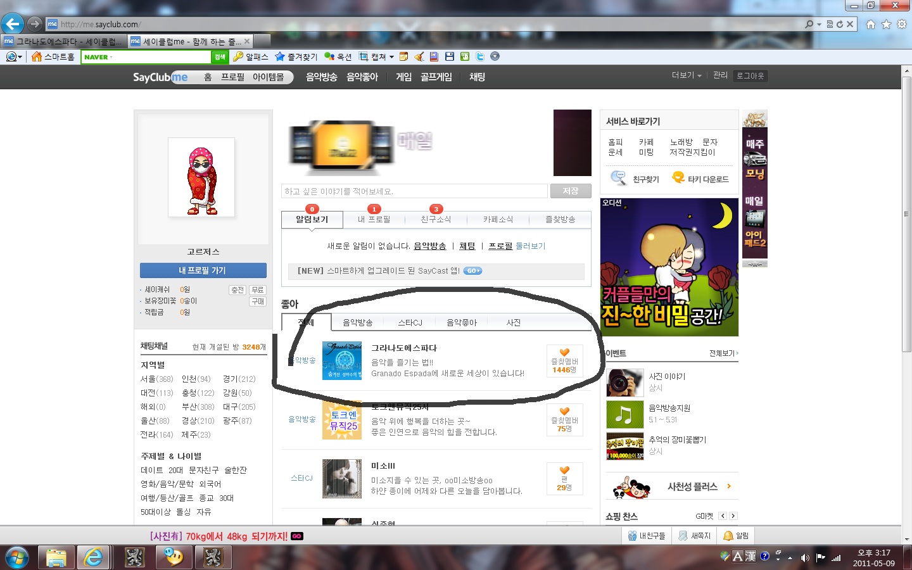
Task: Open 골프게임 in the top navigation
Action: 436,77
